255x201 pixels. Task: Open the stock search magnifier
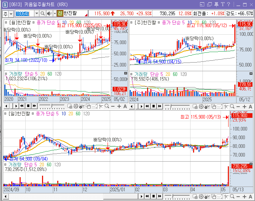point(43,13)
